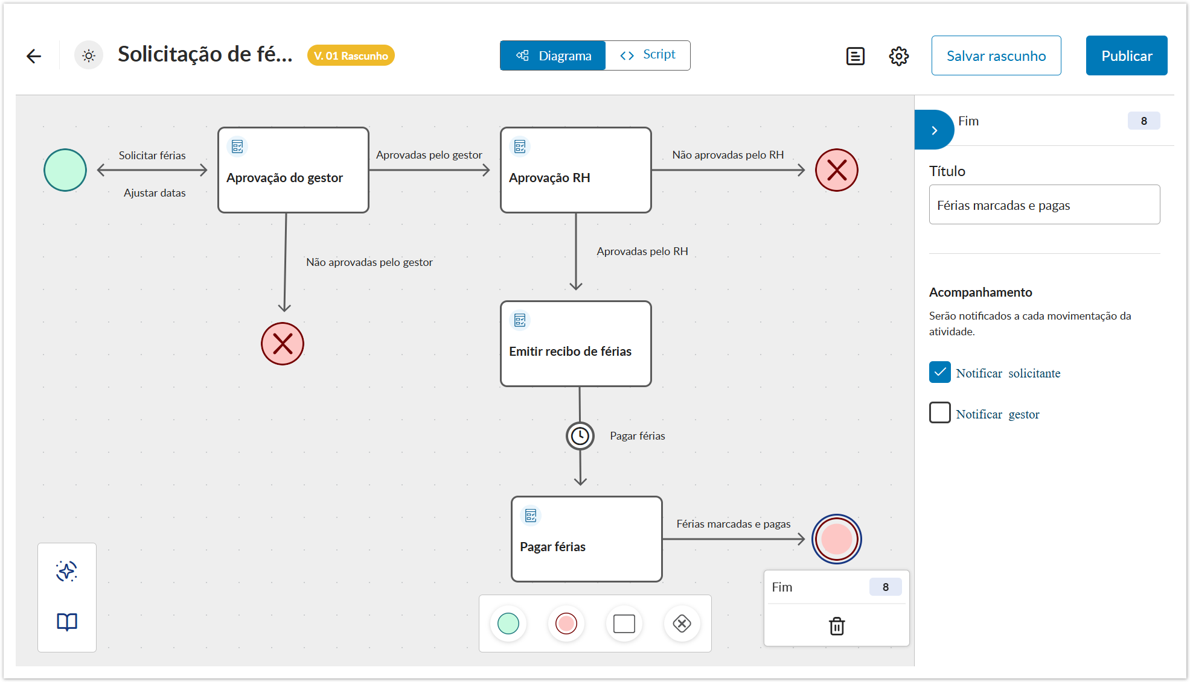
Task: Click the Título input field
Action: click(x=1044, y=205)
